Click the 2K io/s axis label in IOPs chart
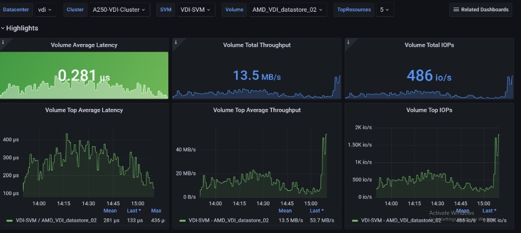 click(363, 128)
